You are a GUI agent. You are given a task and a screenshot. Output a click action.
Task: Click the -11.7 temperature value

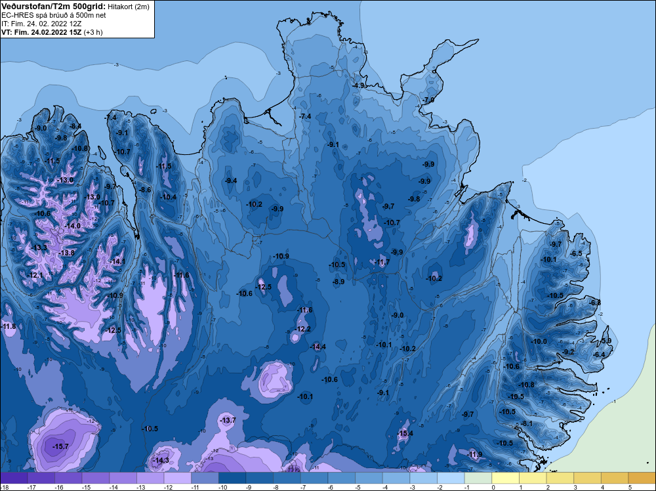click(x=382, y=262)
